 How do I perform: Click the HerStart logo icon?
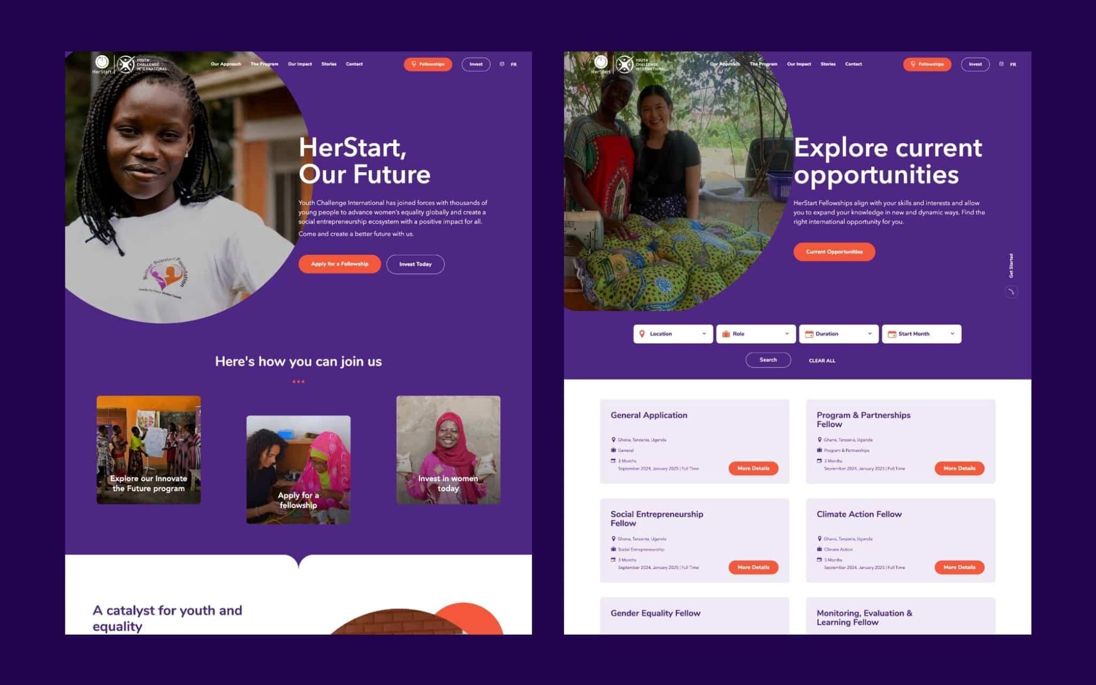(101, 63)
